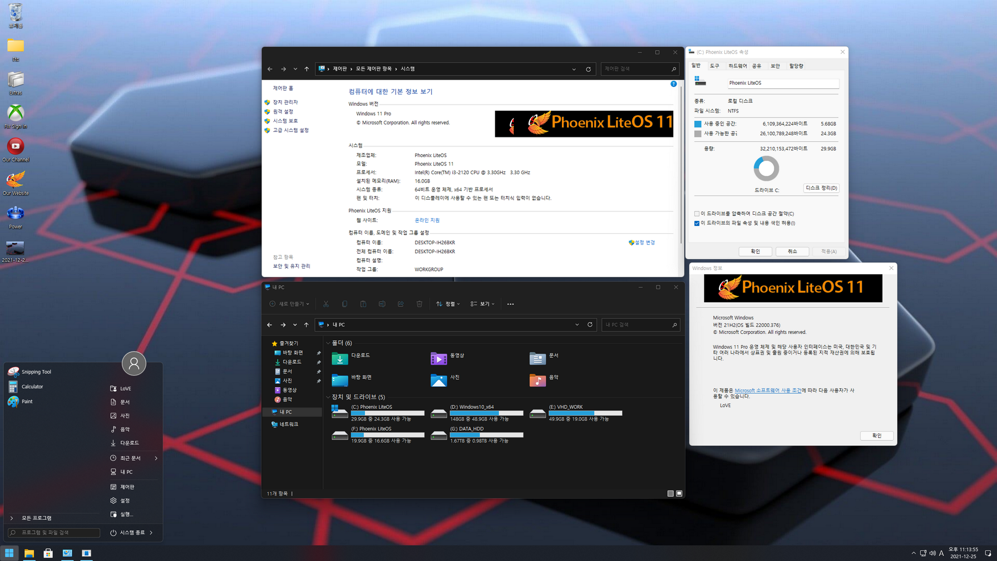Screen dimensions: 997x561
Task: Go up one level in System window
Action: pyautogui.click(x=307, y=69)
